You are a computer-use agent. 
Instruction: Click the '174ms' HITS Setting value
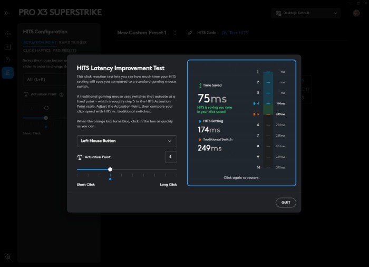(x=209, y=130)
